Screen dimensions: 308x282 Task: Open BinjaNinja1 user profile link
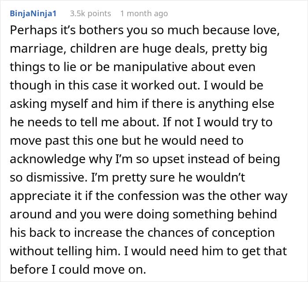(x=33, y=14)
